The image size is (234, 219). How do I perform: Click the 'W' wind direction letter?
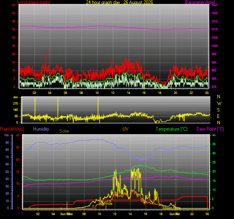[219, 103]
